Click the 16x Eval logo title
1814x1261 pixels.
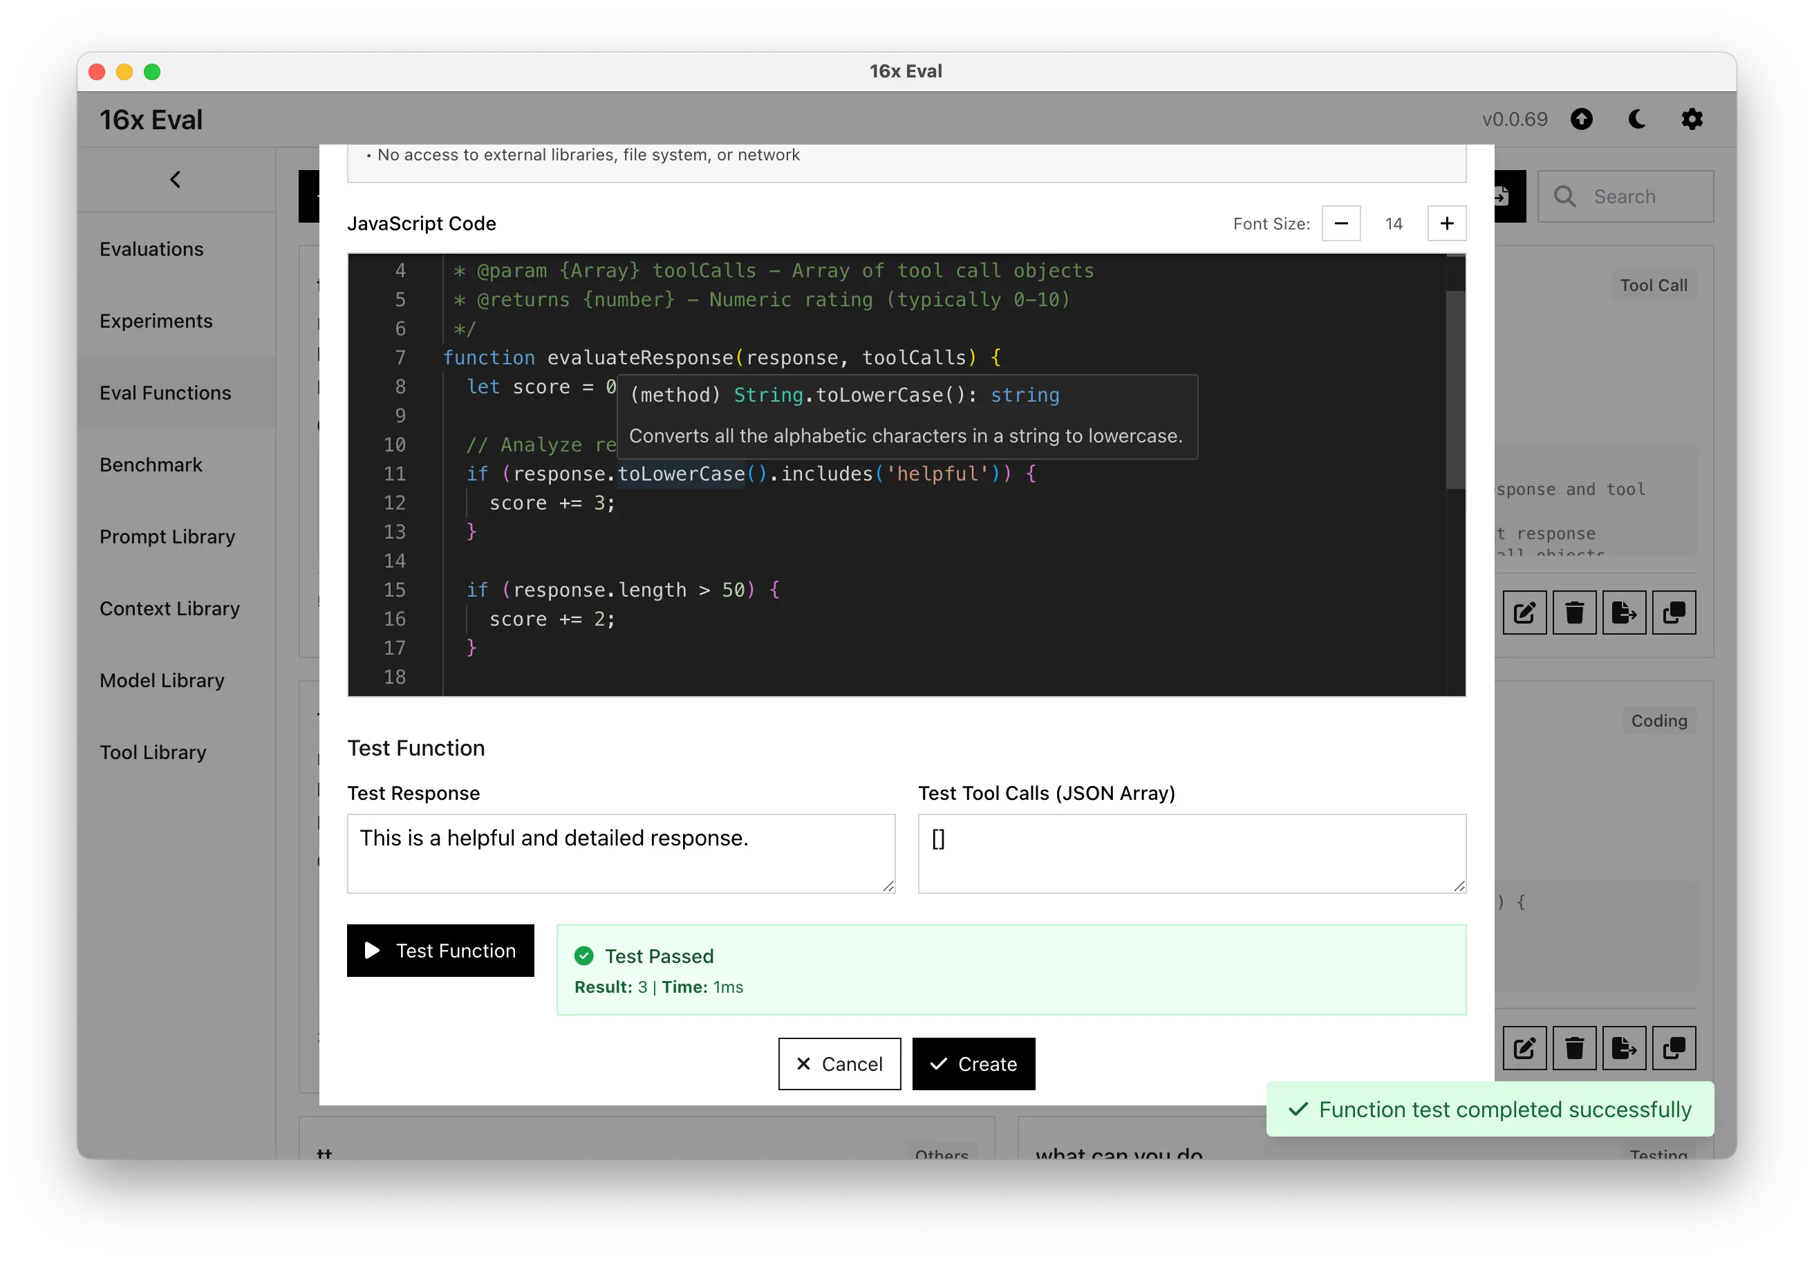coord(151,120)
